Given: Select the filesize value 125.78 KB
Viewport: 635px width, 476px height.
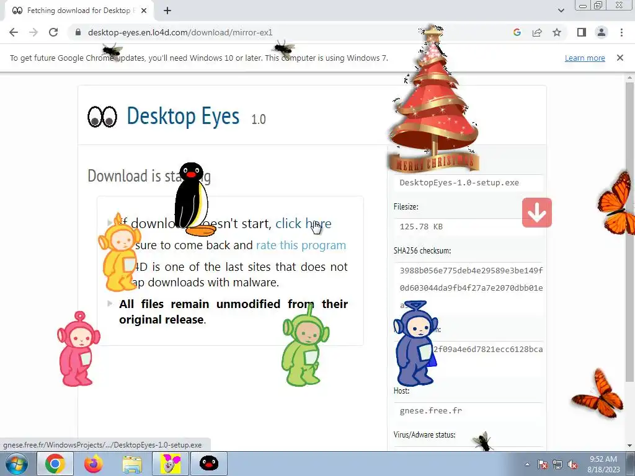Looking at the screenshot, I should coord(421,227).
